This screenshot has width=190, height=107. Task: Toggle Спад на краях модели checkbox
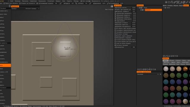[x=115, y=43]
